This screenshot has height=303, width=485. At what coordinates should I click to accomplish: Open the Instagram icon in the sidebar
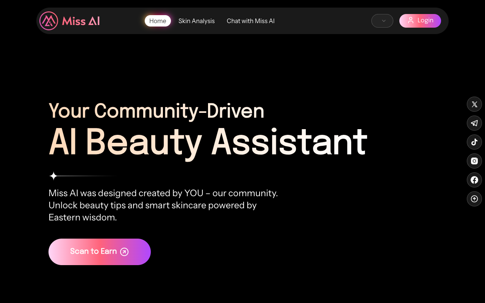474,161
